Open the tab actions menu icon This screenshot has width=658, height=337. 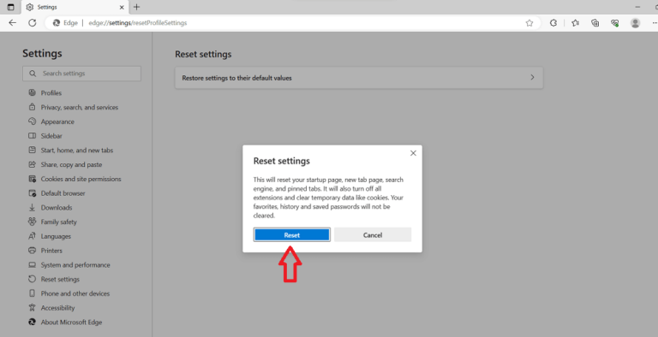11,7
